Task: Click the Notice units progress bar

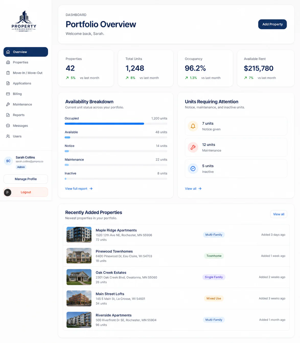Action: point(116,151)
